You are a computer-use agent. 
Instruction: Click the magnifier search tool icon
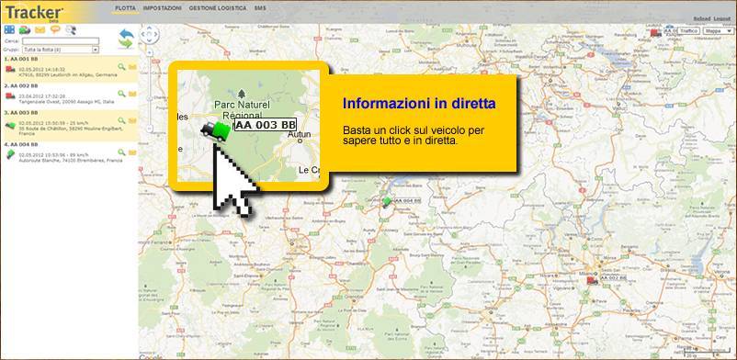71,30
